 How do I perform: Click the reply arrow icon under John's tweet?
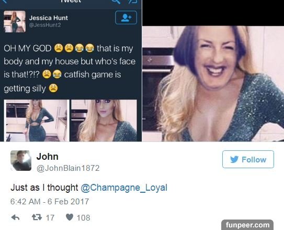pyautogui.click(x=15, y=217)
